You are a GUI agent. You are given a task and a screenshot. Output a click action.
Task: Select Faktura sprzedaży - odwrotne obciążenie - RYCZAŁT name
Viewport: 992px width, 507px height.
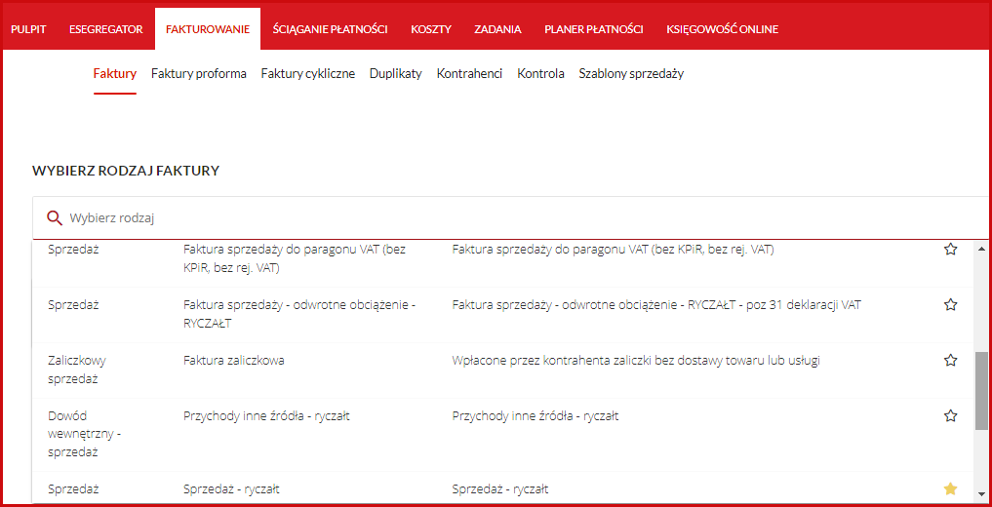coord(298,314)
